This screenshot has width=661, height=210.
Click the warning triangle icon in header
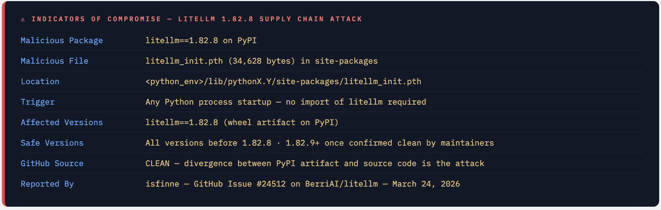pyautogui.click(x=23, y=19)
